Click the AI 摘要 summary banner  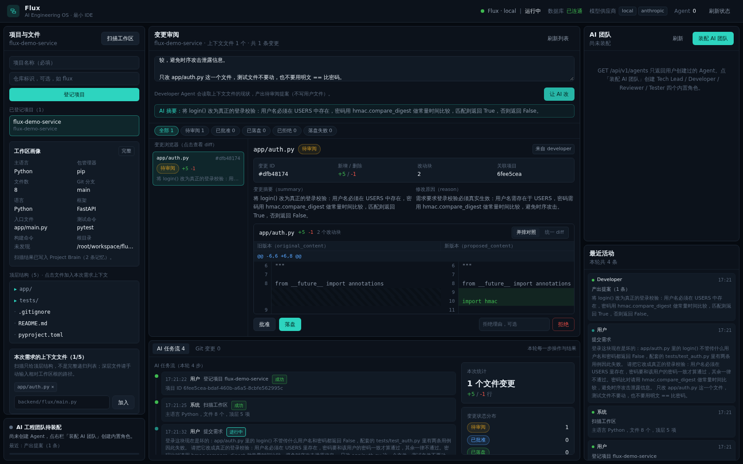pyautogui.click(x=364, y=111)
